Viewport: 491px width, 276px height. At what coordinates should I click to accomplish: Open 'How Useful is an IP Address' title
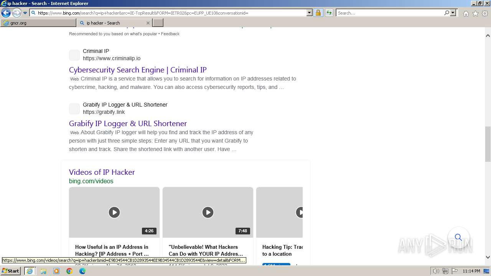point(112,250)
